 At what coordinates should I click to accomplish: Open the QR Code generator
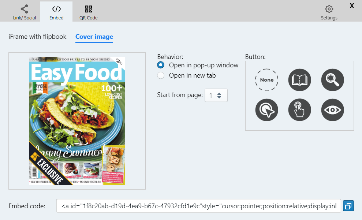point(88,11)
